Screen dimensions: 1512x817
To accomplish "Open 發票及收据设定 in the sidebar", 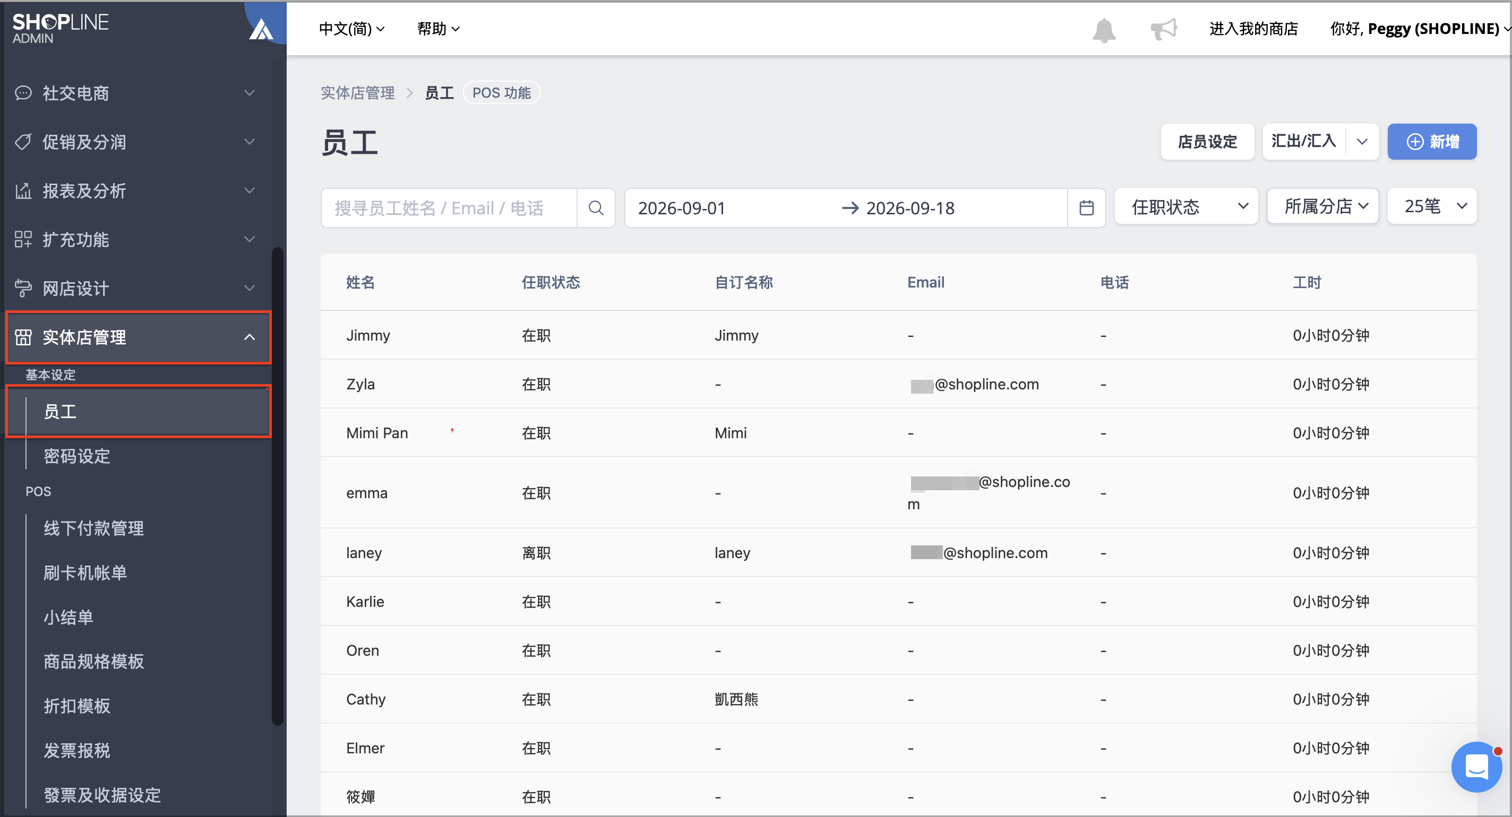I will [102, 795].
